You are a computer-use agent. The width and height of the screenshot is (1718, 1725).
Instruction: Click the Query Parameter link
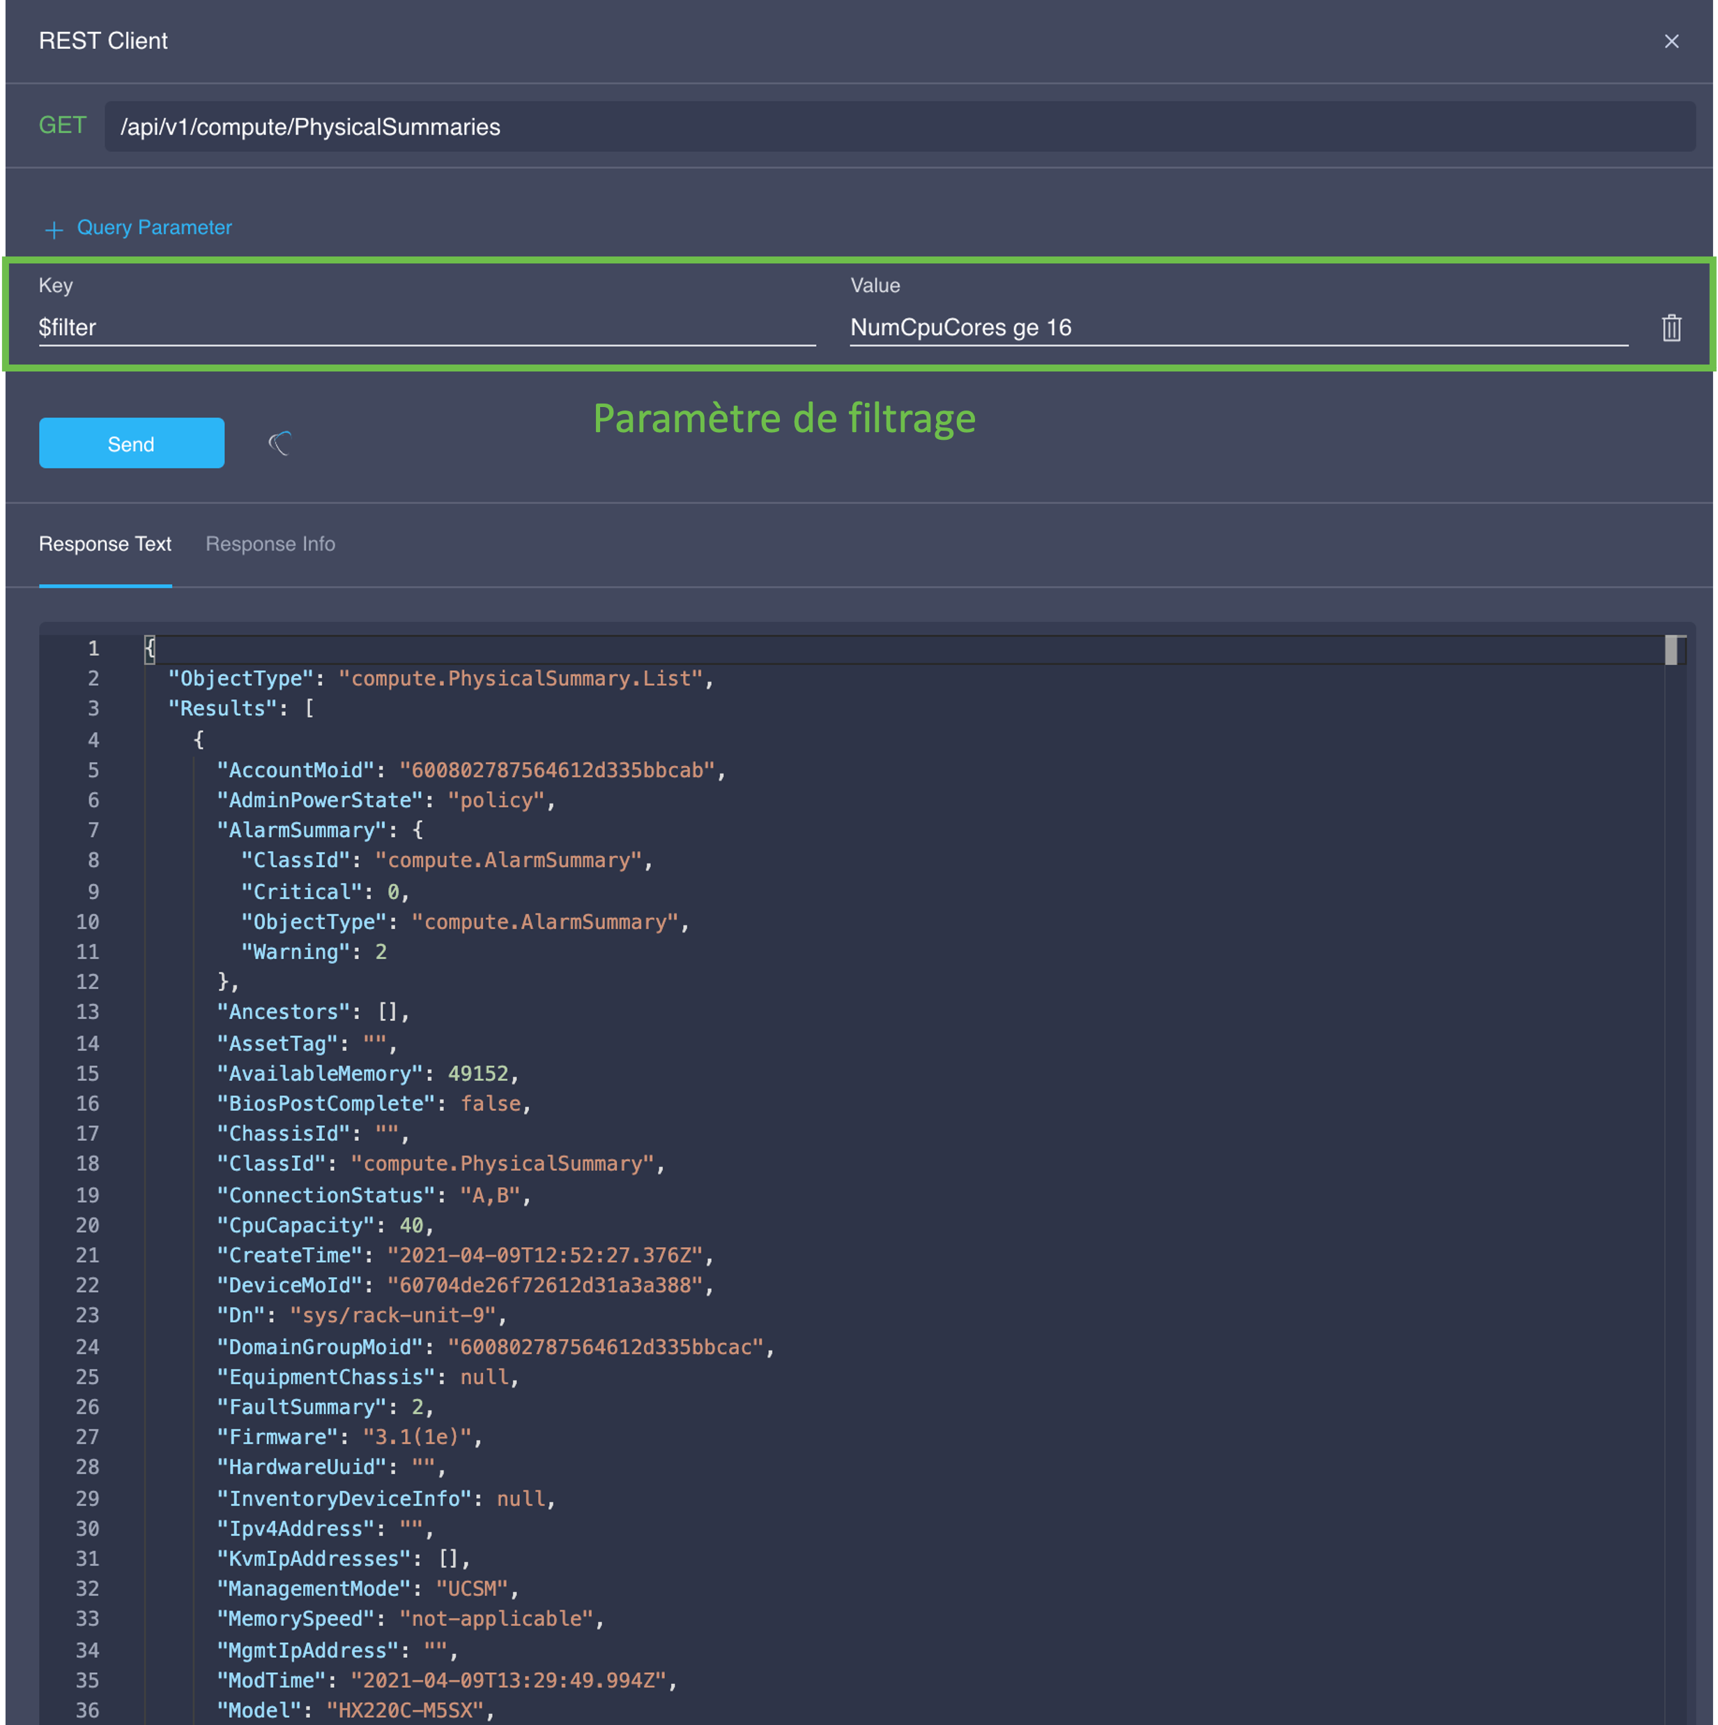pyautogui.click(x=153, y=228)
